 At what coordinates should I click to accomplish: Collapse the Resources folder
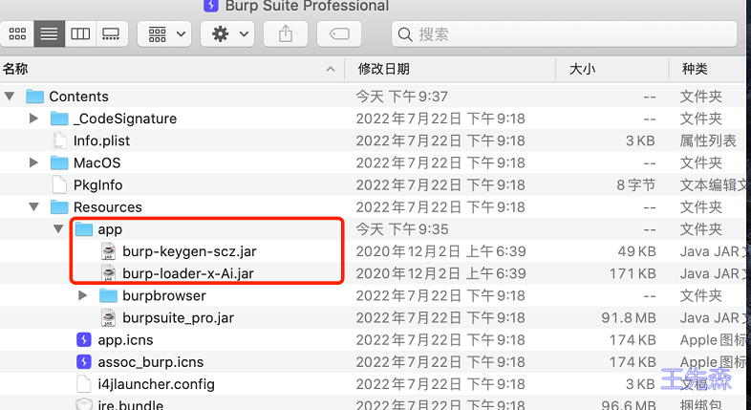pos(33,207)
